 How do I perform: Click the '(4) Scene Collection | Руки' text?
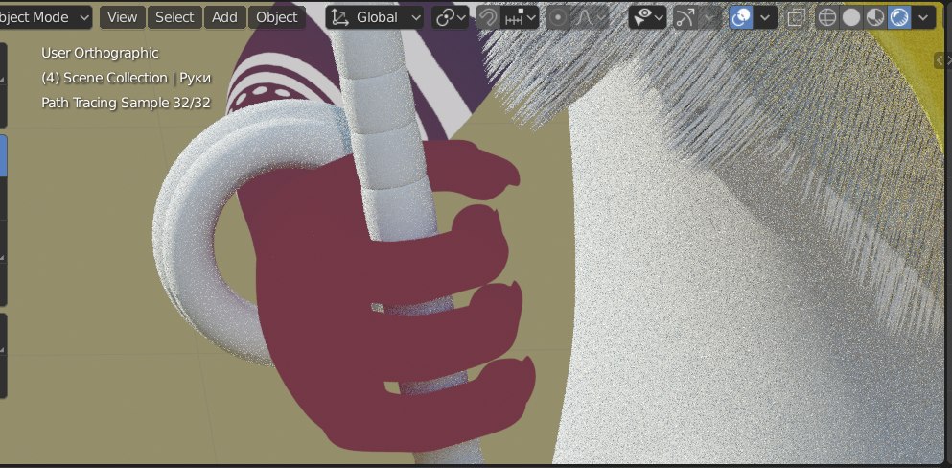click(x=126, y=78)
